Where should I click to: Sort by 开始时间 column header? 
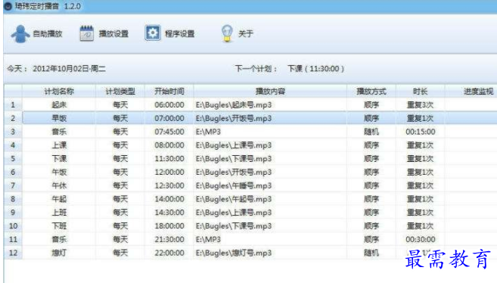coord(169,92)
